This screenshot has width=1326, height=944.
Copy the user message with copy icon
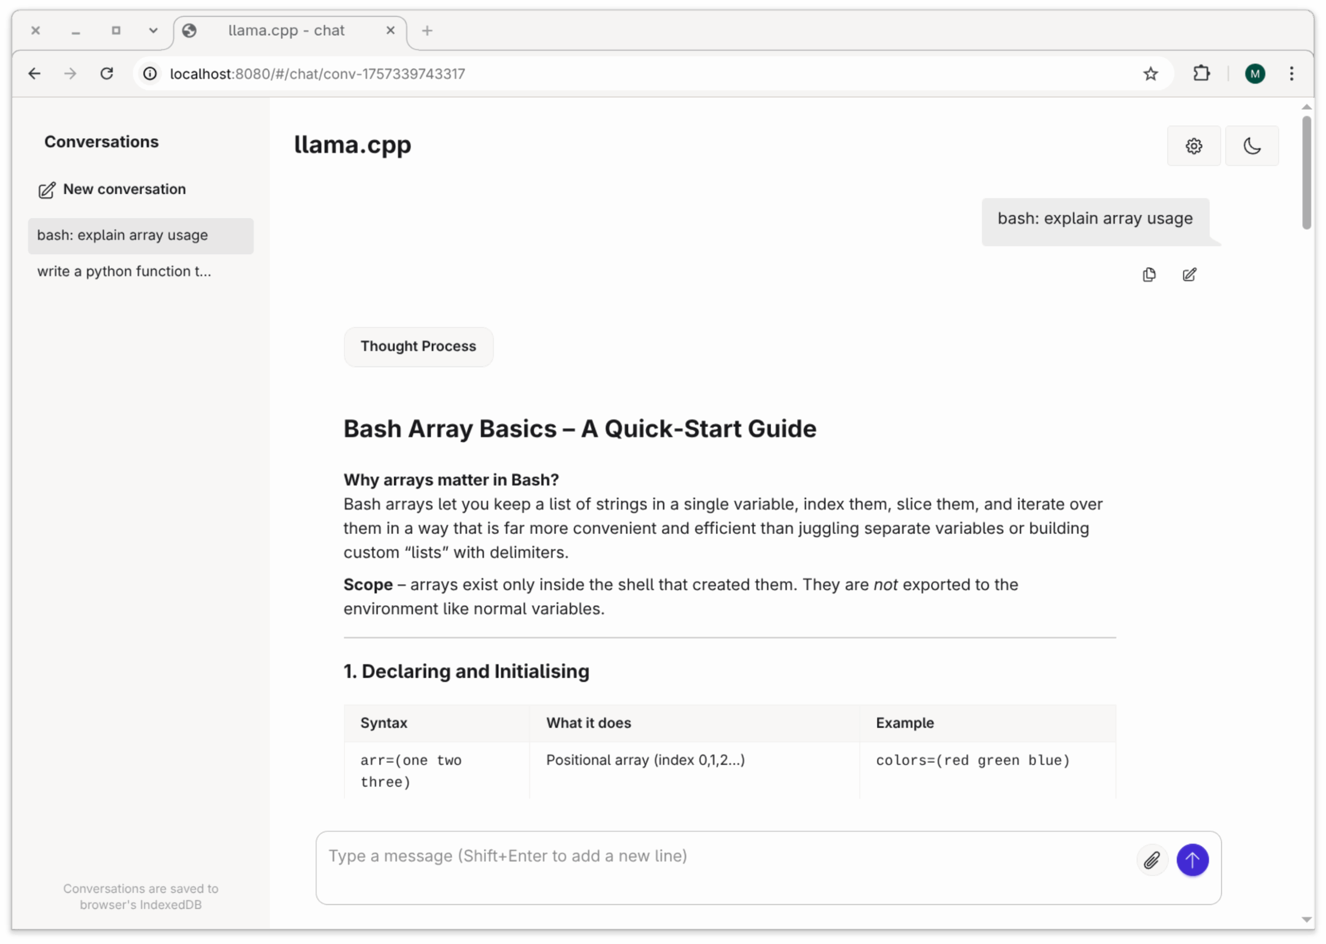pos(1149,274)
